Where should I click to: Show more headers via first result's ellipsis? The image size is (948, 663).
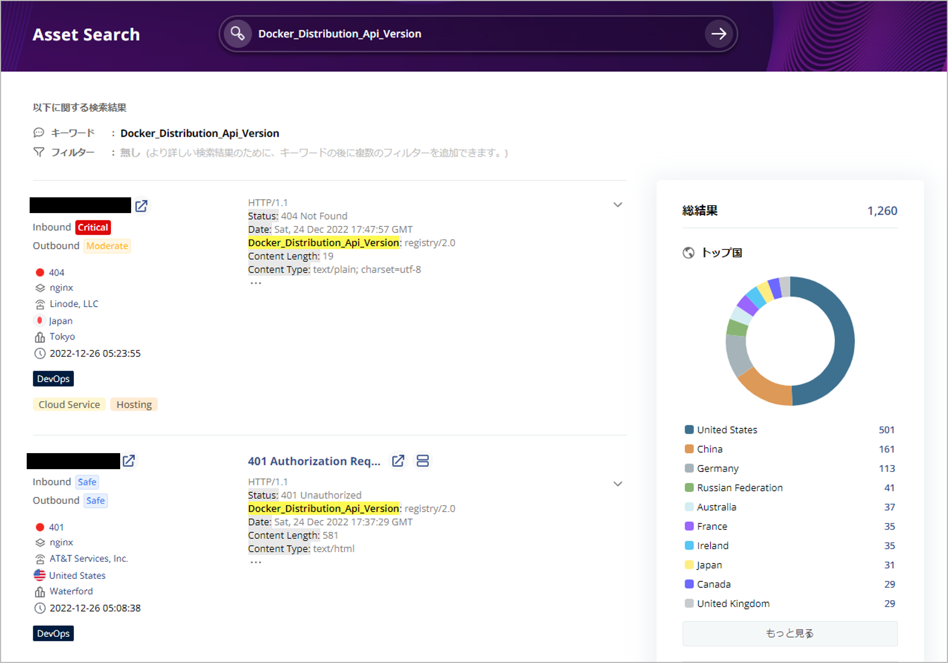coord(256,283)
